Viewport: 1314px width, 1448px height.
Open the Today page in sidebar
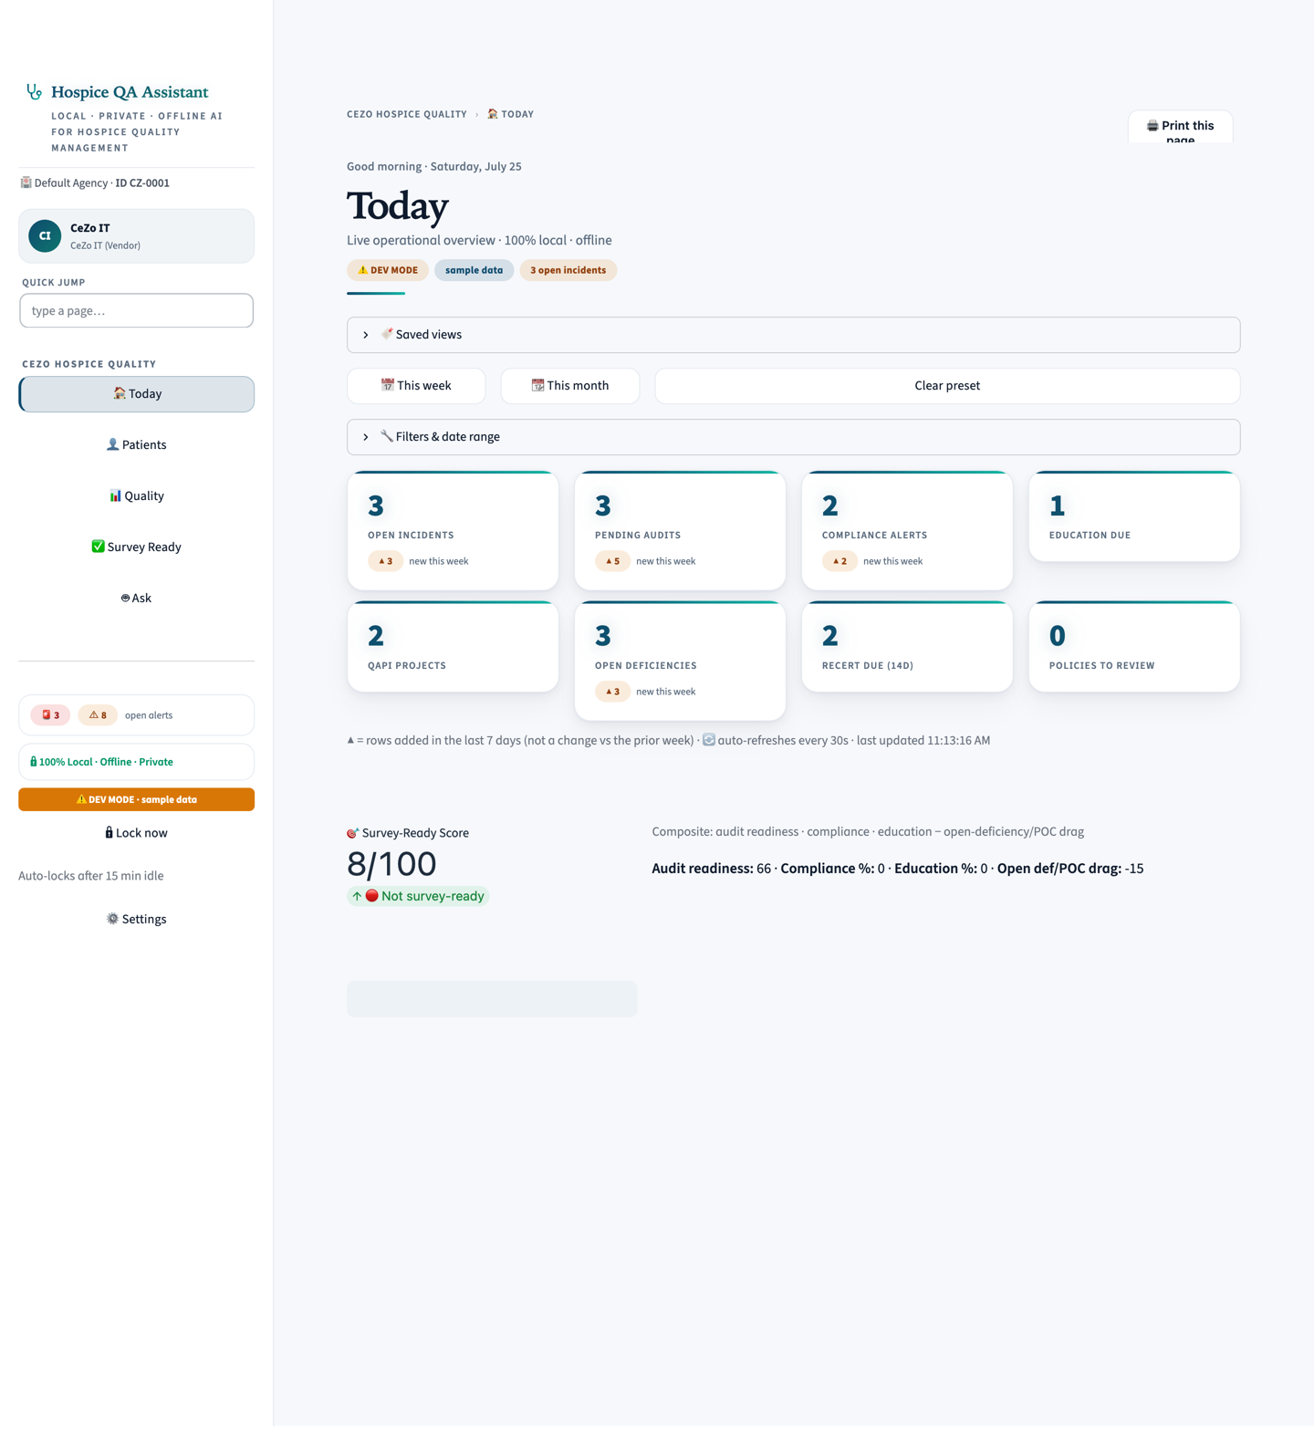coord(137,394)
